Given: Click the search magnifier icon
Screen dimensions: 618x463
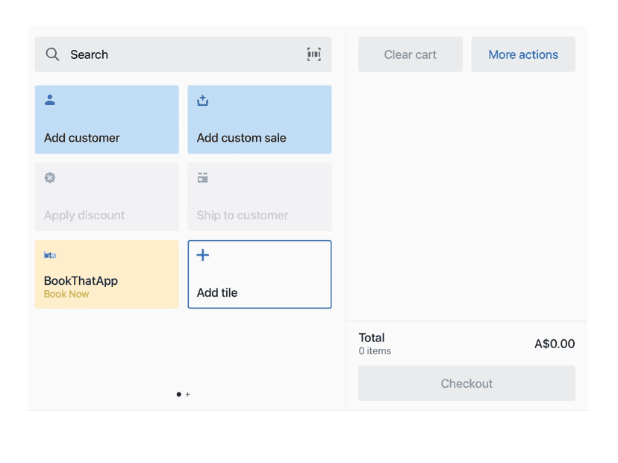Looking at the screenshot, I should (52, 54).
